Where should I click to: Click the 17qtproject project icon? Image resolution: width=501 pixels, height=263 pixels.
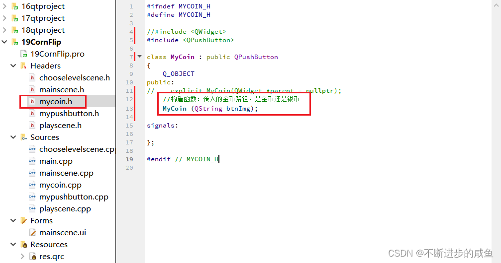point(15,18)
